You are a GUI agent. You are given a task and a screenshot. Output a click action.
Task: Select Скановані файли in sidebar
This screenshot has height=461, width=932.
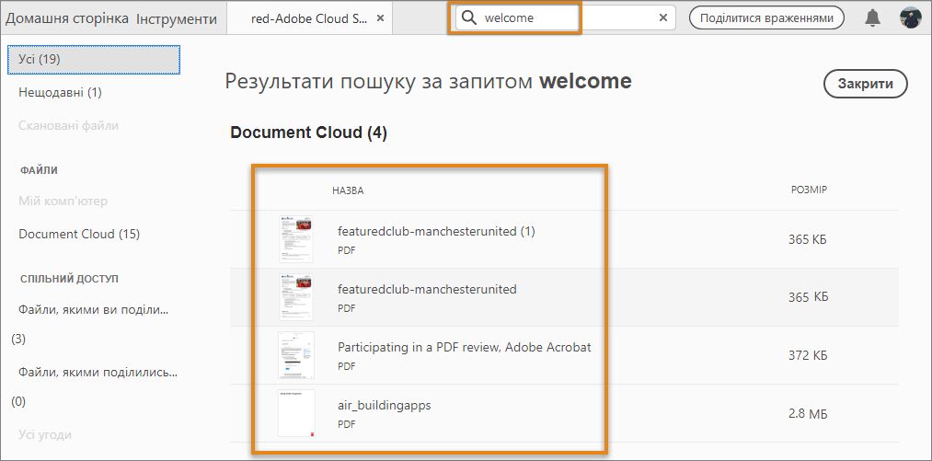coord(68,126)
